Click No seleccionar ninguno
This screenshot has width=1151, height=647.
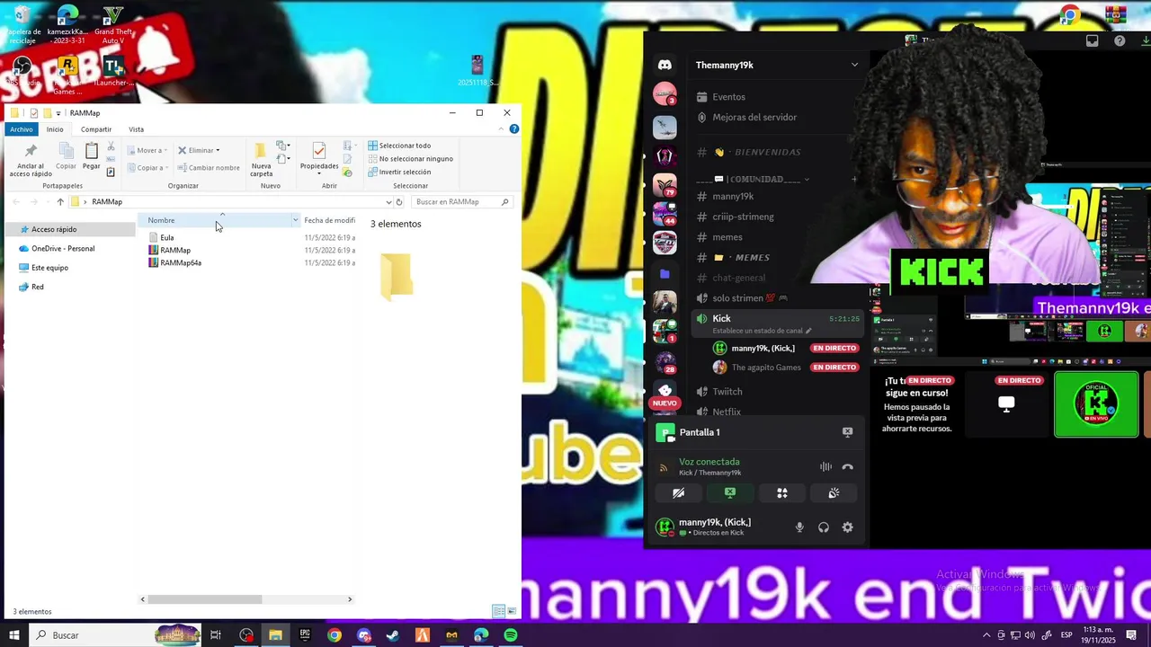[x=410, y=159]
